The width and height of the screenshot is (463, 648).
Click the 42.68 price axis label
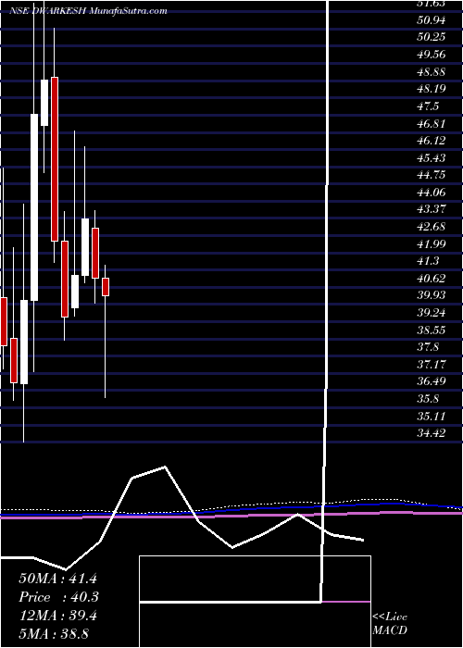(x=431, y=227)
